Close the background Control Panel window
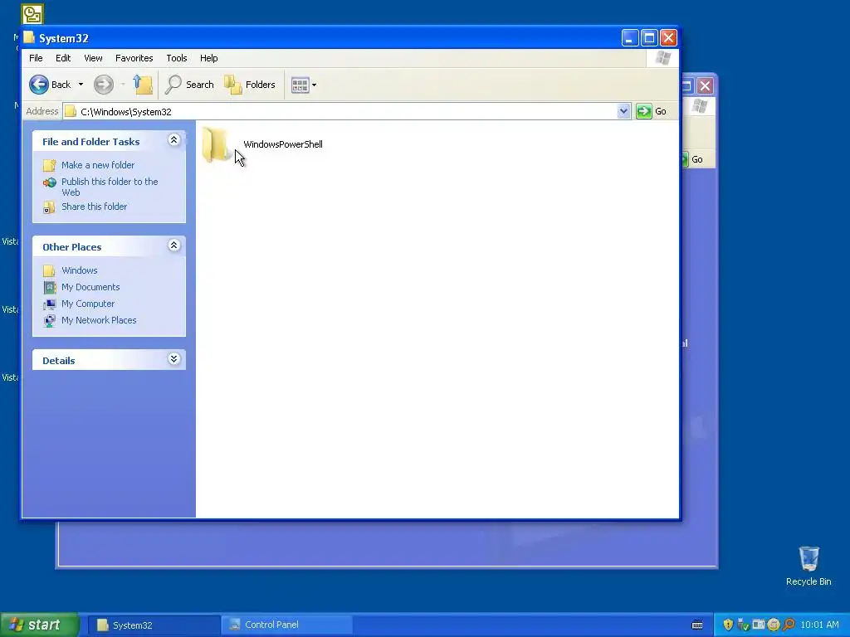This screenshot has width=850, height=637. 705,85
